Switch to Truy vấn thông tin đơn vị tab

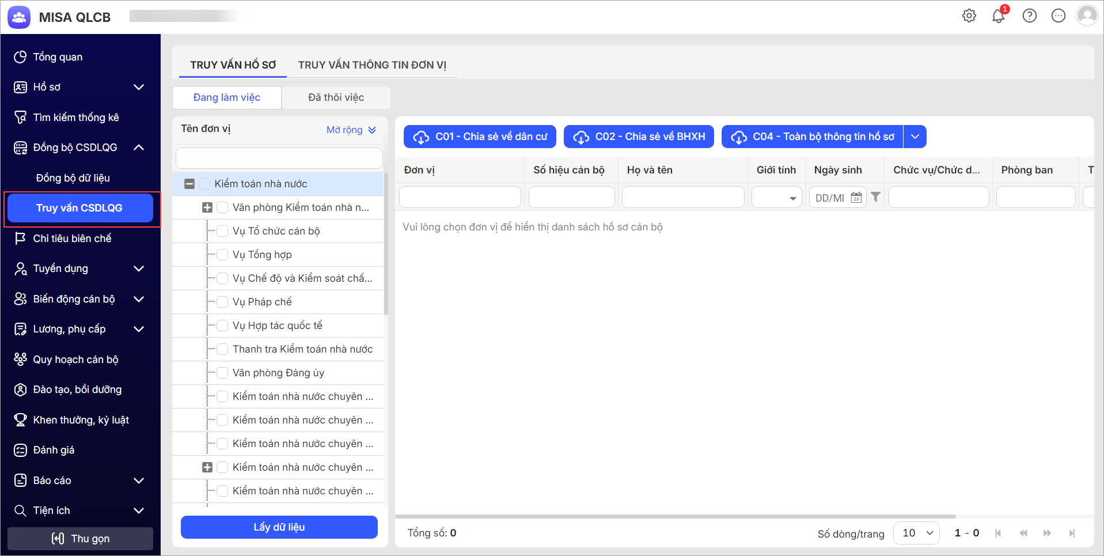[372, 65]
